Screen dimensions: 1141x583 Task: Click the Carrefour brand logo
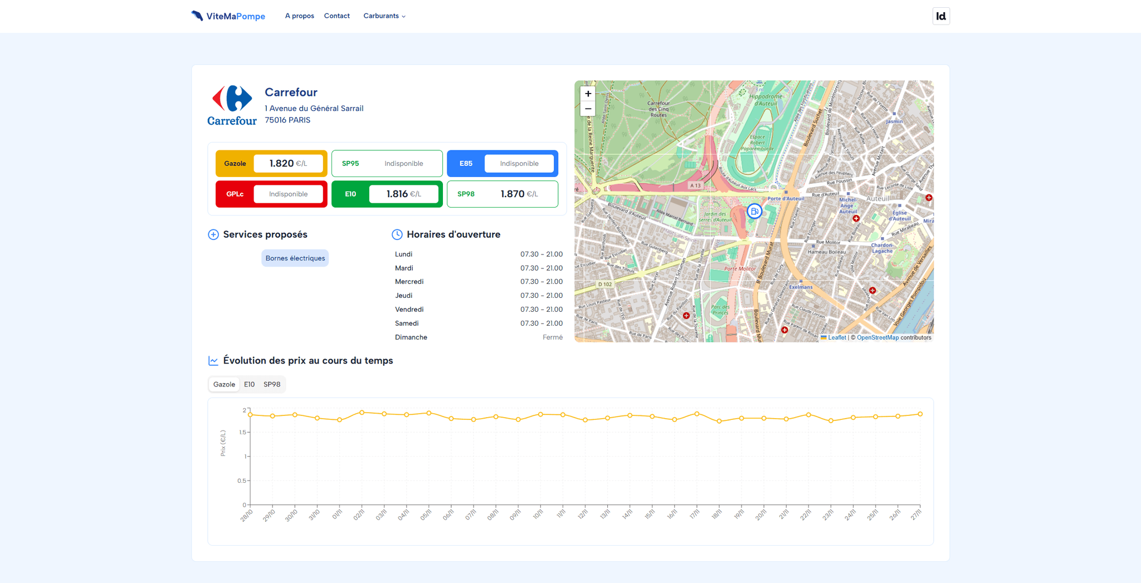(232, 105)
